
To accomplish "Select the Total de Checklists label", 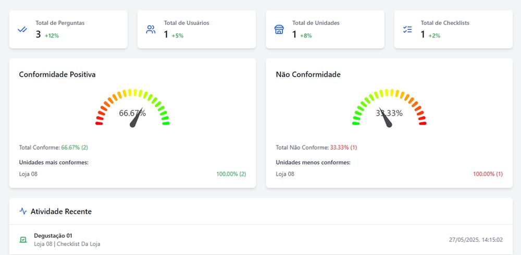I will [445, 23].
